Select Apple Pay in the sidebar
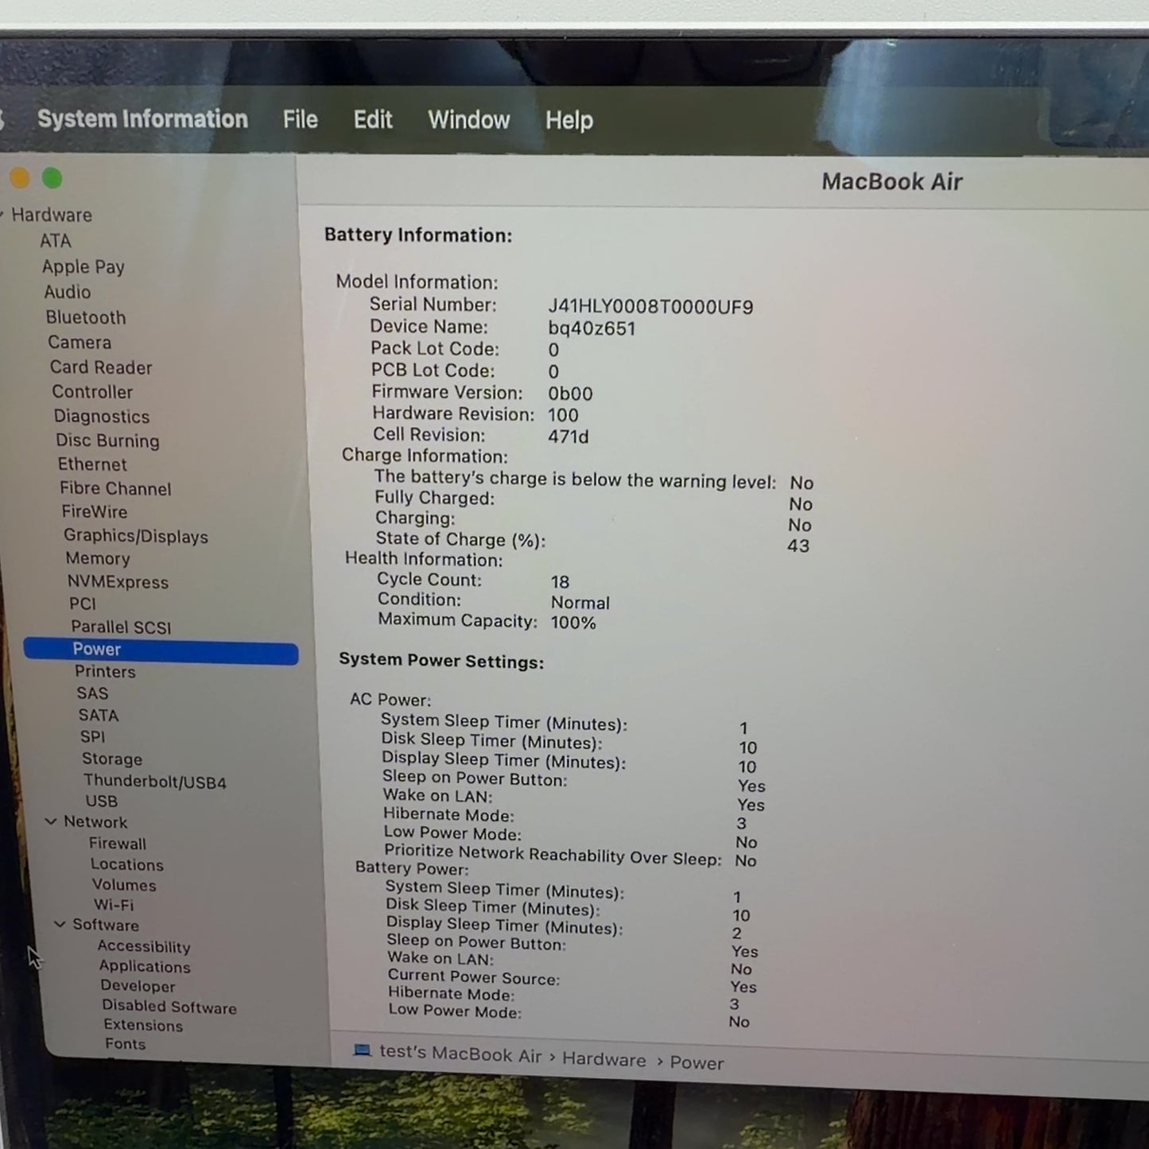The image size is (1149, 1149). coord(83,267)
